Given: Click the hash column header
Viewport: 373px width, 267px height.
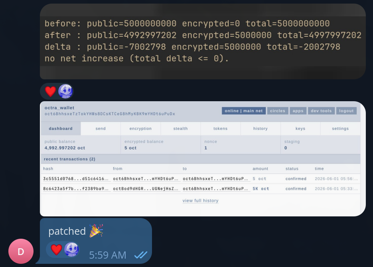Looking at the screenshot, I should [x=48, y=169].
